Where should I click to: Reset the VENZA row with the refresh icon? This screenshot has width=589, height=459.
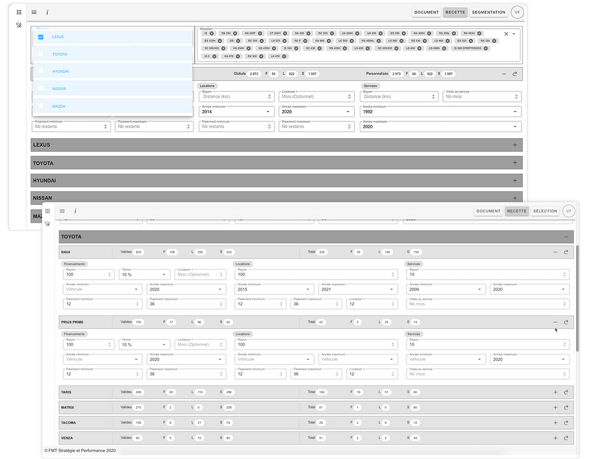pos(566,438)
